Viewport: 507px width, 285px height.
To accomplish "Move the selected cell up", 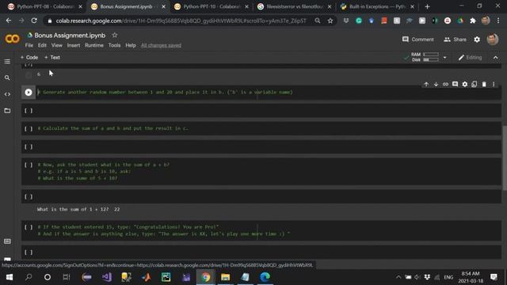I will coord(426,85).
